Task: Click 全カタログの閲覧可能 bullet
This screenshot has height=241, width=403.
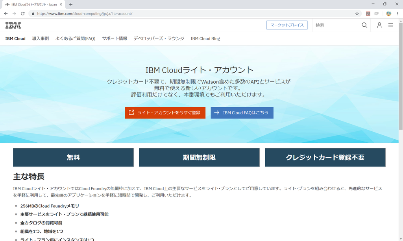Action: 41,223
